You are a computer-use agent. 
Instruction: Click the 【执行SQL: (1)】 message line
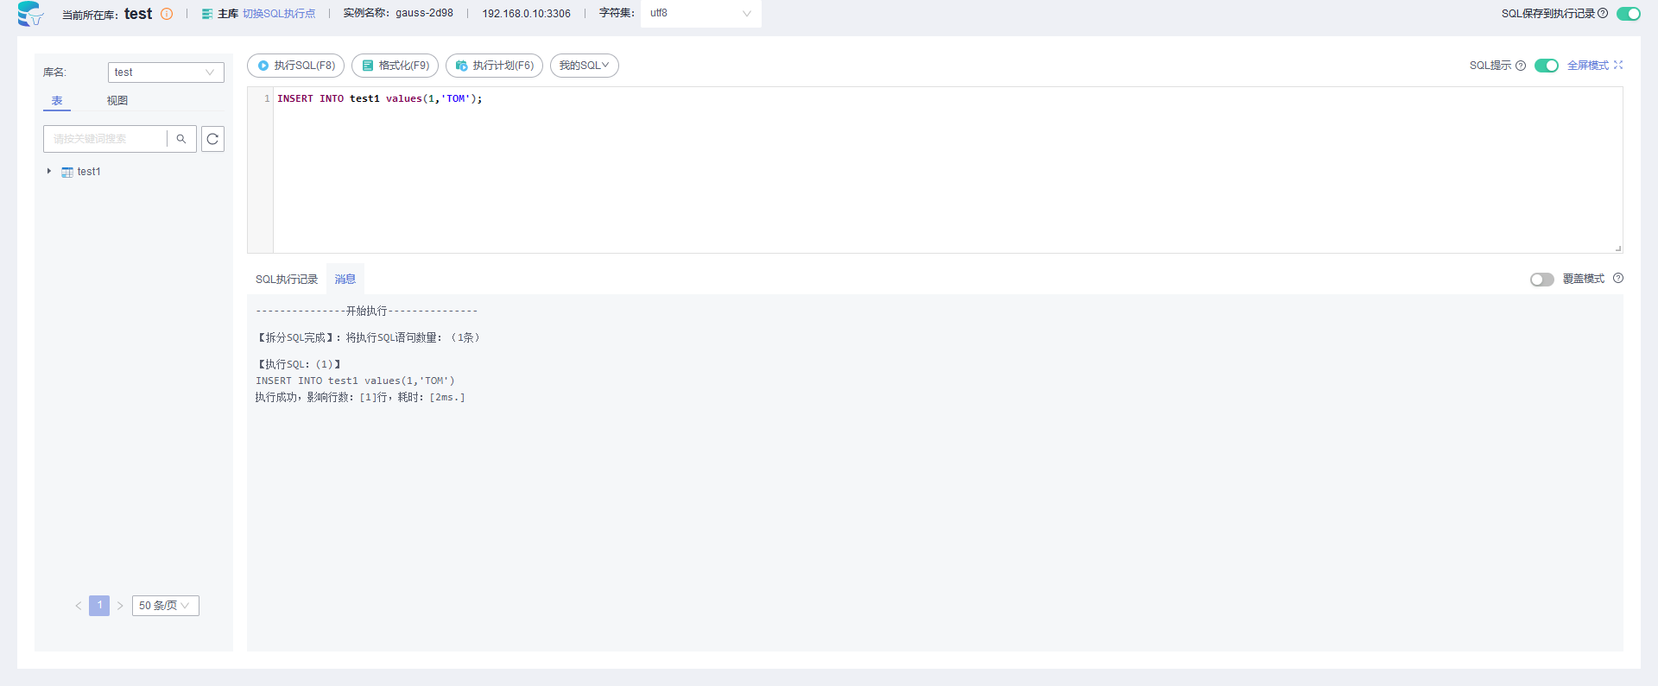299,364
